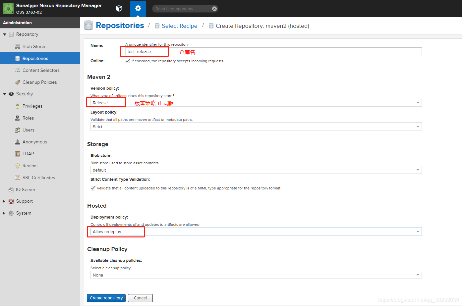Click the System gear icon
This screenshot has width=462, height=306.
11,213
